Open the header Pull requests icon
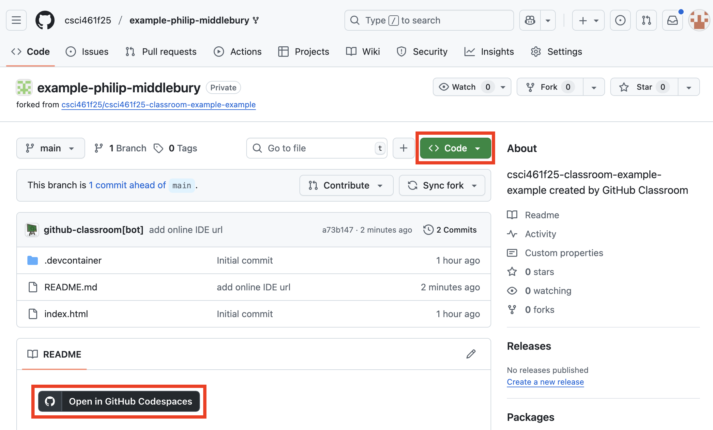The height and width of the screenshot is (430, 713). [646, 20]
